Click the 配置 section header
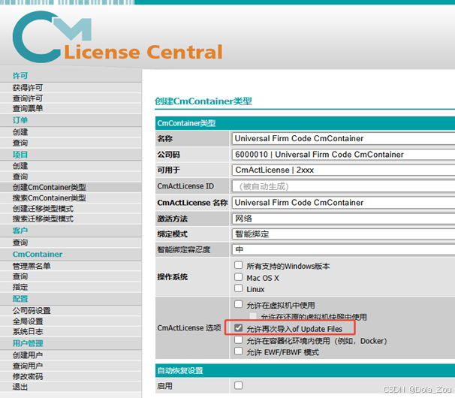This screenshot has width=455, height=398. click(x=20, y=299)
